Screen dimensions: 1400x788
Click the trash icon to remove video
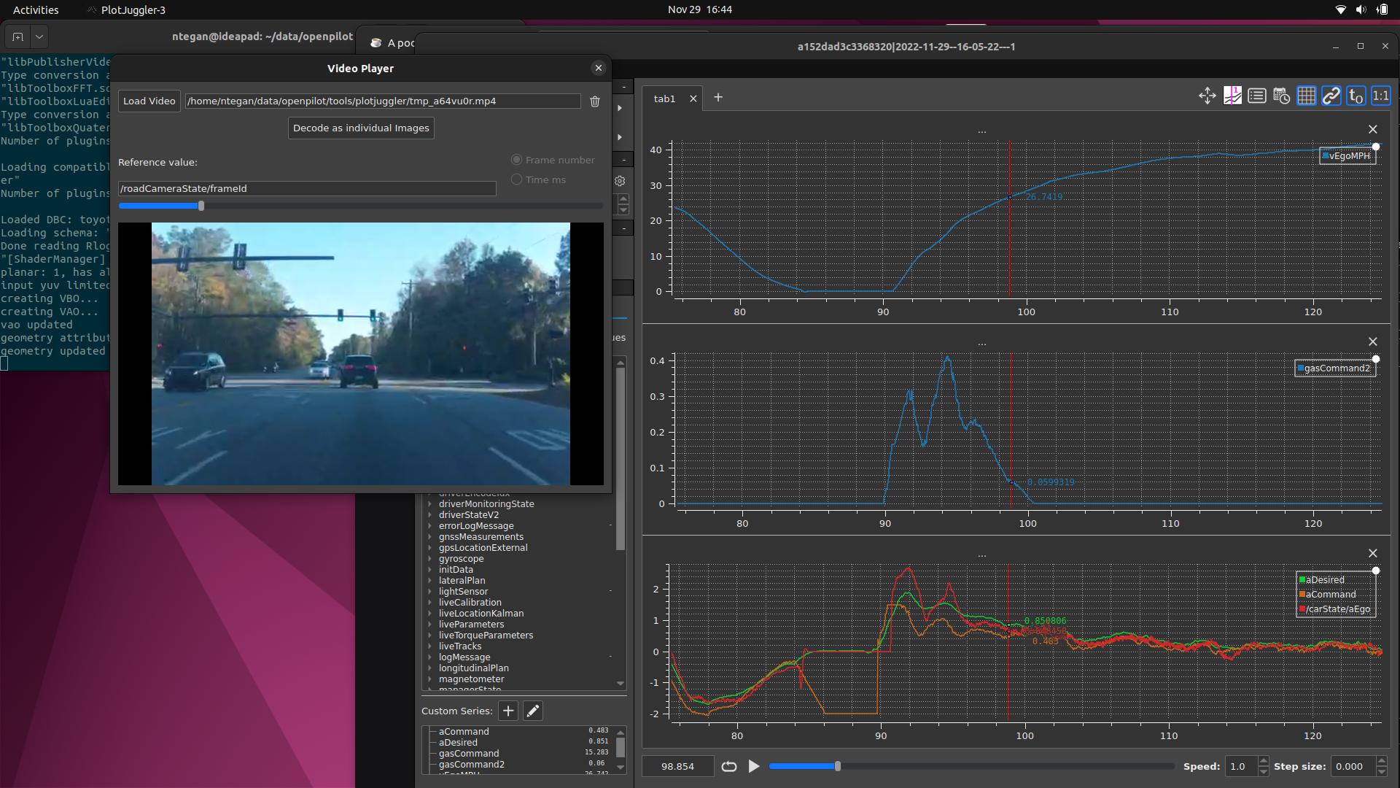595,101
